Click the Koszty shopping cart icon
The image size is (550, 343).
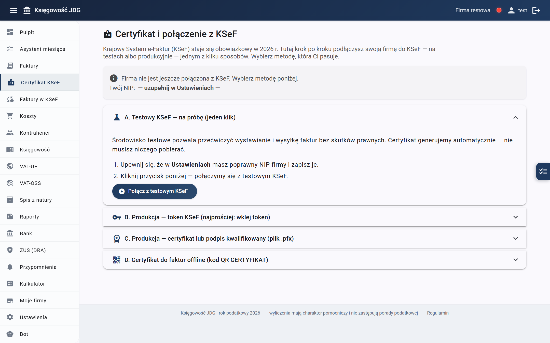tap(10, 116)
